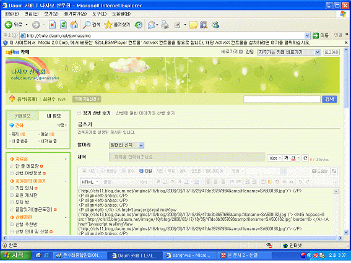Switch to 빈 문서 2 - 한글 taskbar window
The image size is (351, 263).
pos(244,256)
